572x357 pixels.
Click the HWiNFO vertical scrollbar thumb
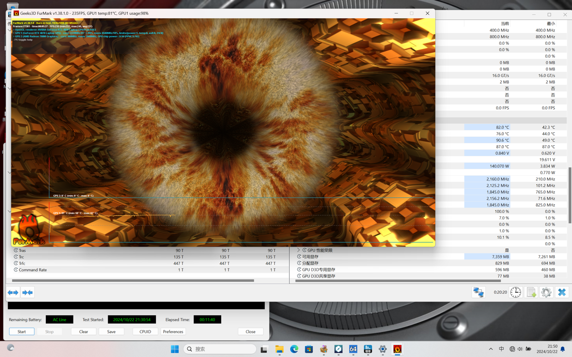(570, 195)
